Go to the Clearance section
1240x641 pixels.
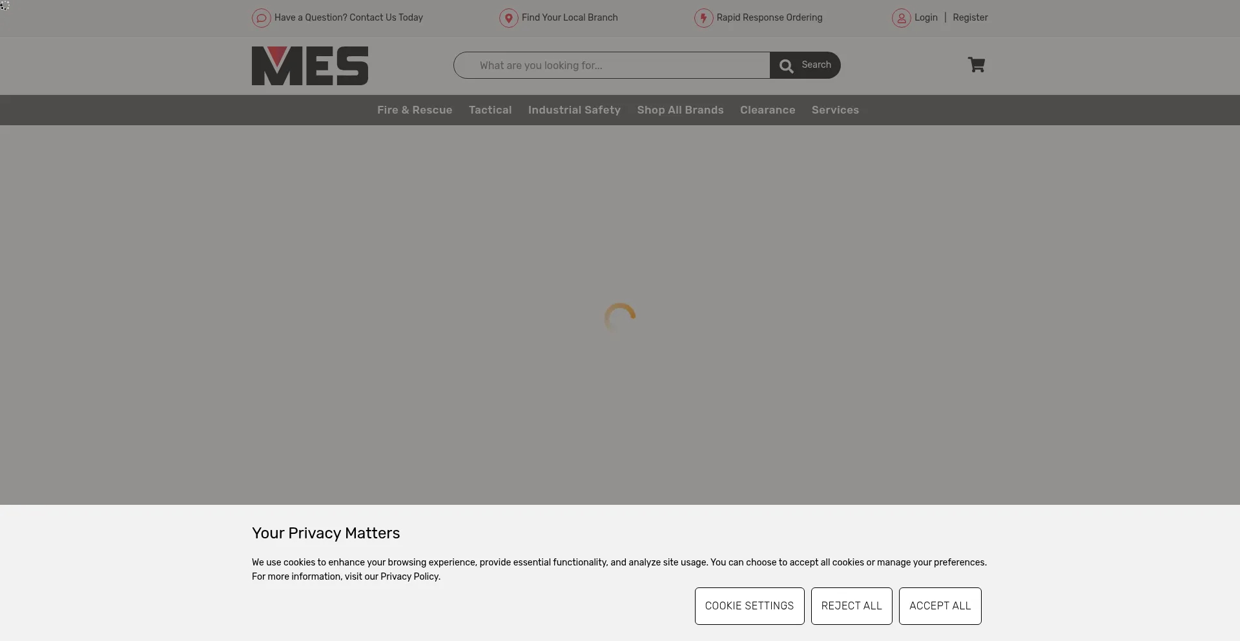[x=767, y=110]
